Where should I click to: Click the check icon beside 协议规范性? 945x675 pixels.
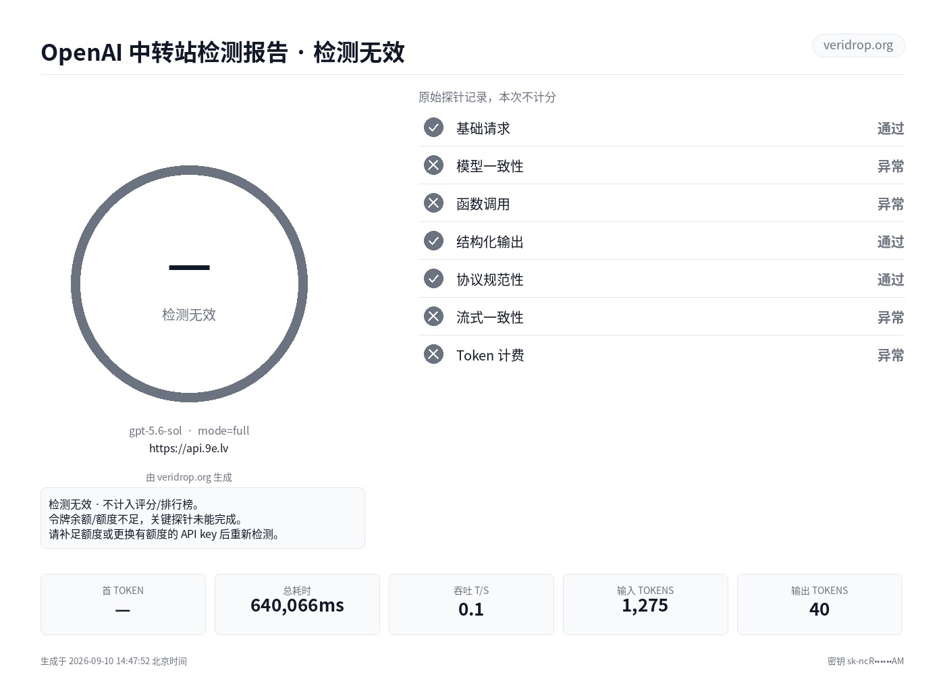pos(433,279)
